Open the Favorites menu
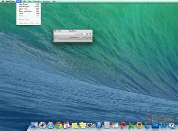 37,1
